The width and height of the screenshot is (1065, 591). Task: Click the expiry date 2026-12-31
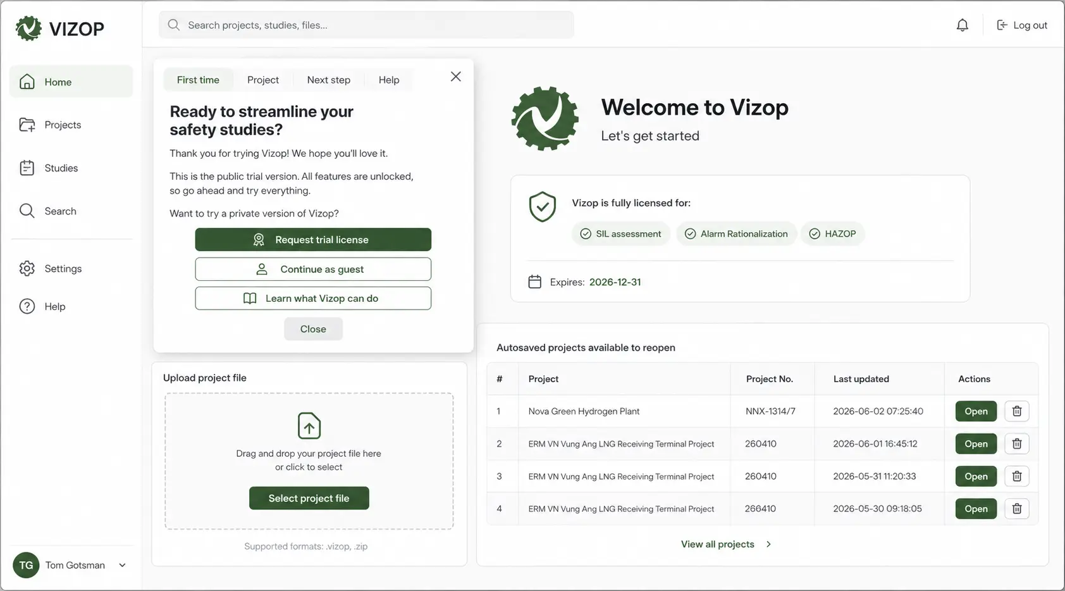[615, 282]
